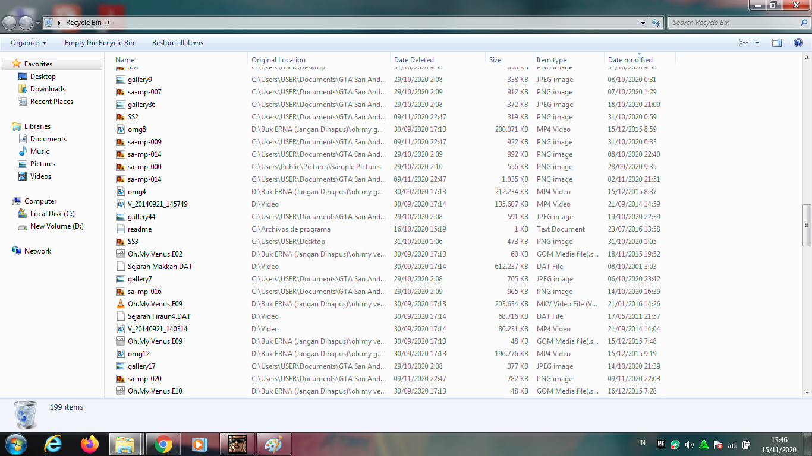This screenshot has width=812, height=456.
Task: Click Restore all items
Action: (178, 43)
